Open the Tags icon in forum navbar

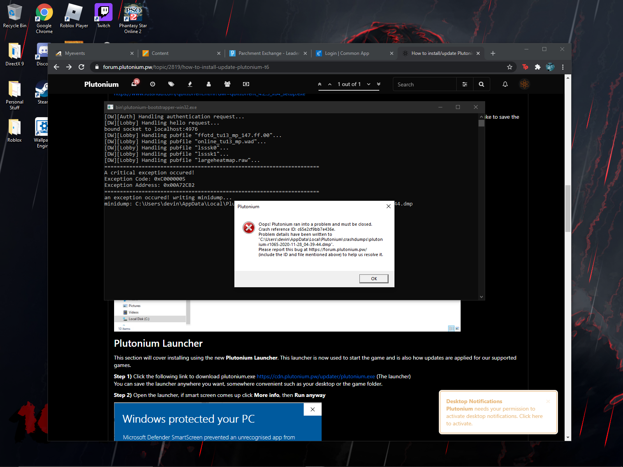171,84
